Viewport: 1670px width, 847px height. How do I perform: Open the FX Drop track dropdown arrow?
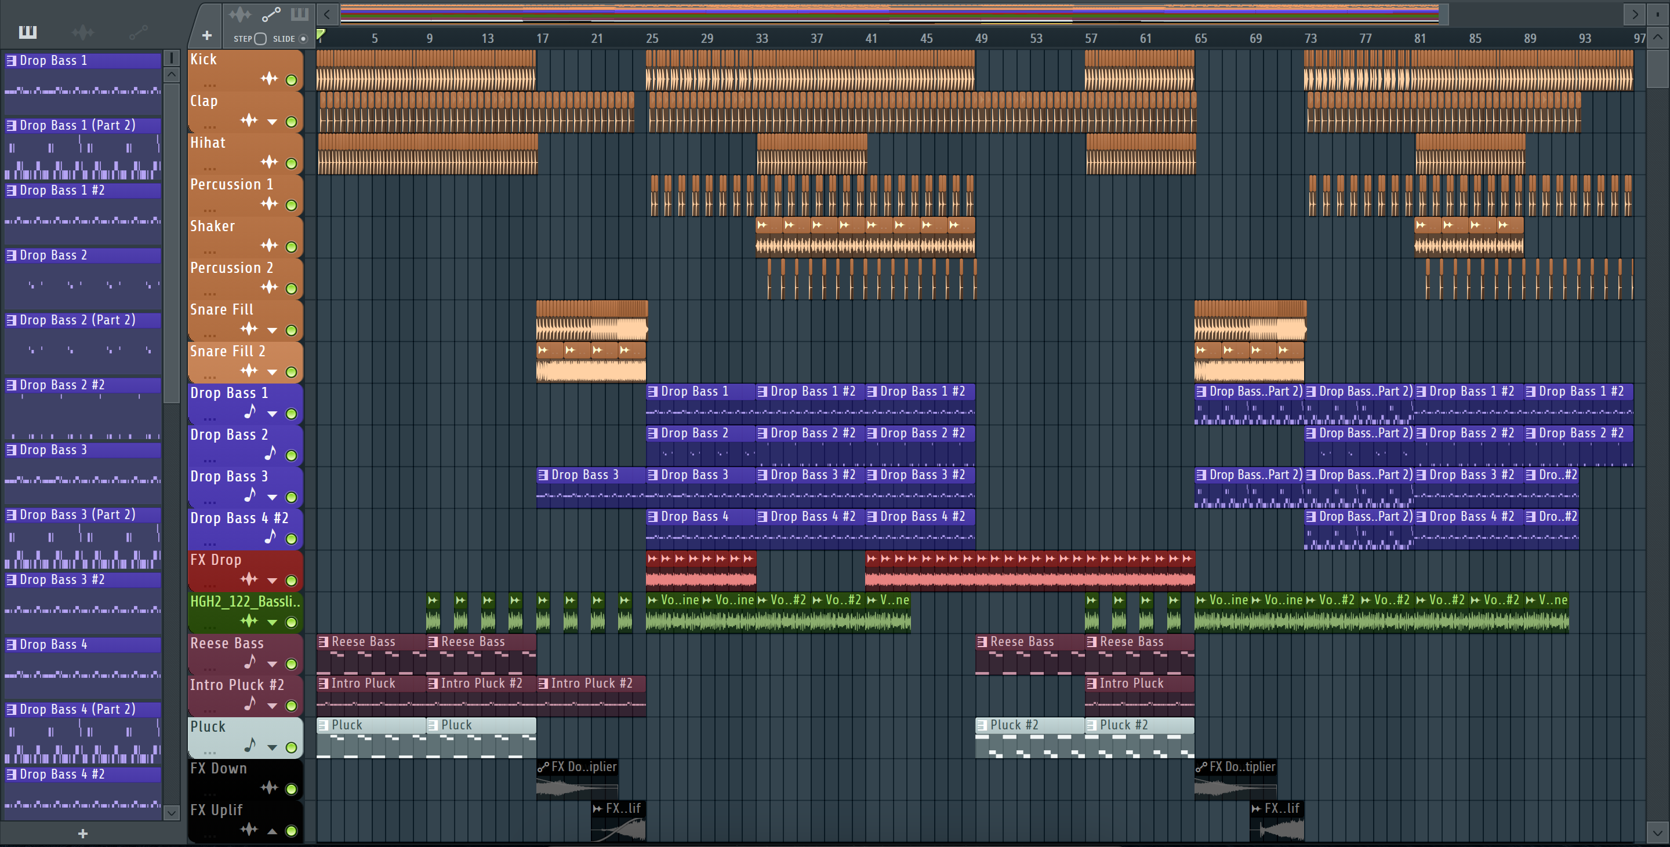coord(273,581)
